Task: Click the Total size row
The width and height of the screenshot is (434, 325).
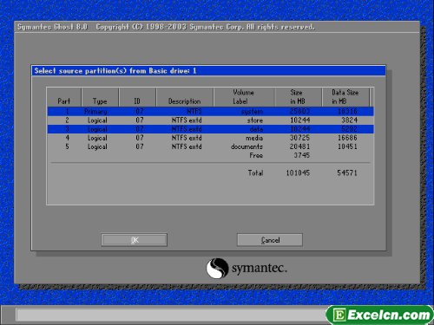Action: coord(210,172)
